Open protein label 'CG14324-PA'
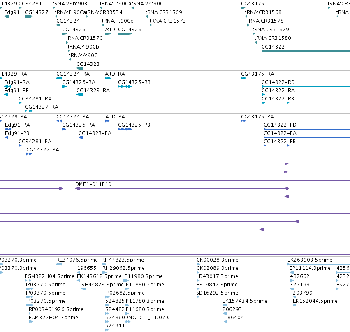350x332 pixels. click(73, 117)
